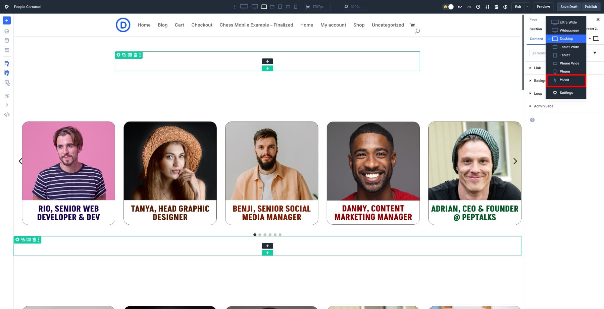Choose Tablet Wide from the breakpoint menu
The height and width of the screenshot is (309, 604).
click(x=566, y=47)
